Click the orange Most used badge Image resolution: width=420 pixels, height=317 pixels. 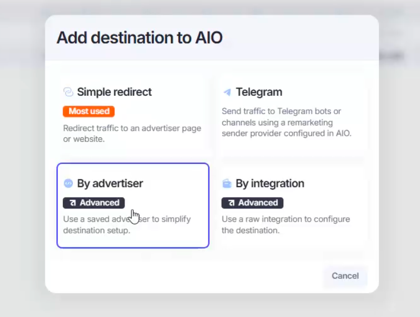coord(89,111)
